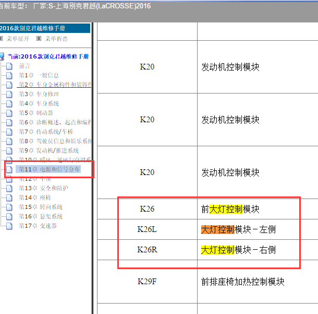The width and height of the screenshot is (318, 314).
Task: Collapse all menus with 菜单折叠
Action: [x=56, y=39]
